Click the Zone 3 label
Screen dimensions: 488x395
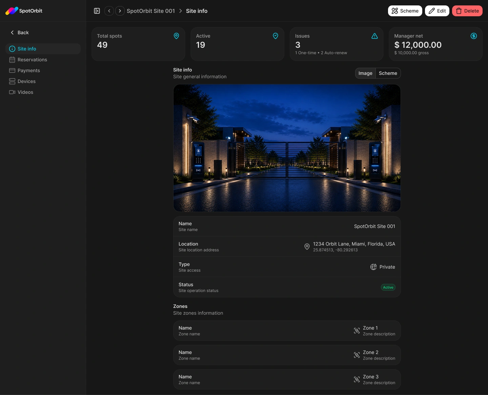pos(371,377)
